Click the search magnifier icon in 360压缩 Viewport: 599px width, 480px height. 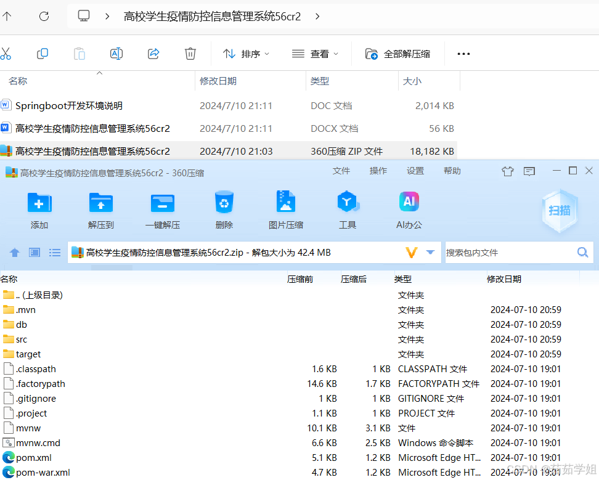582,253
